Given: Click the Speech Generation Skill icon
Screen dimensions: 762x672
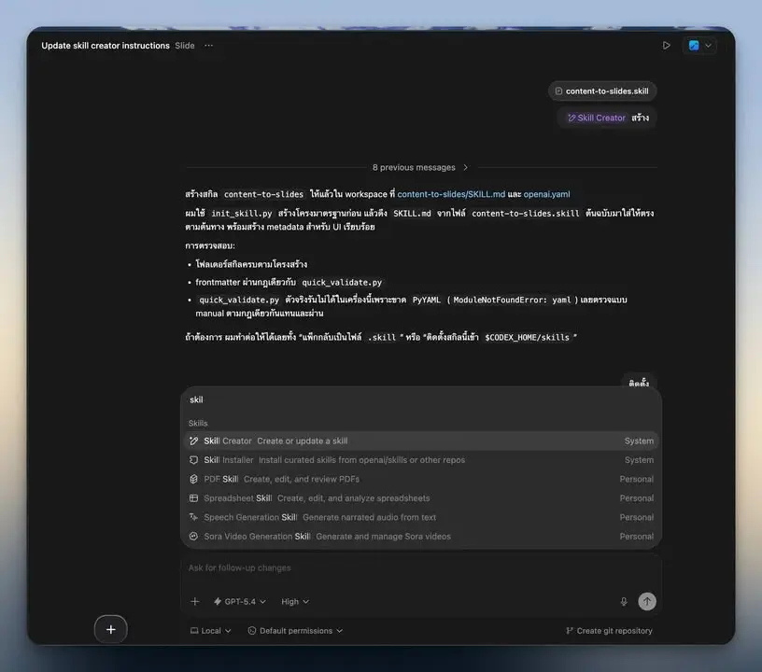Looking at the screenshot, I should point(193,517).
